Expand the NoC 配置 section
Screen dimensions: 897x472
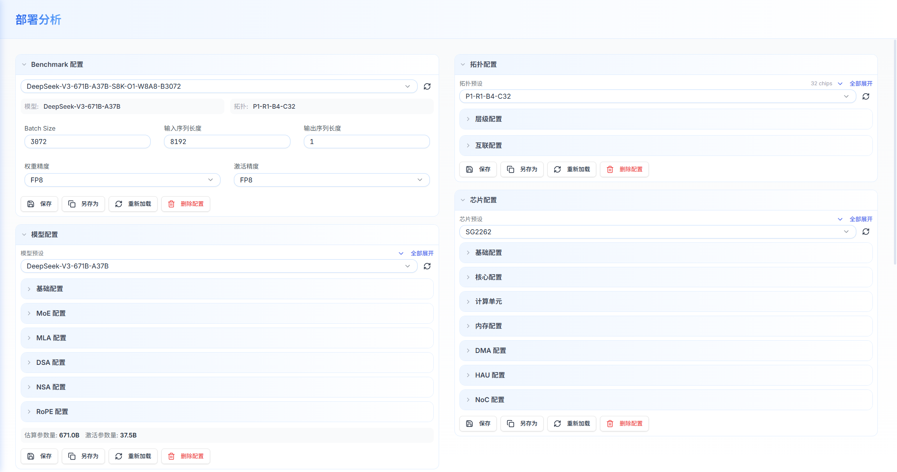(489, 400)
